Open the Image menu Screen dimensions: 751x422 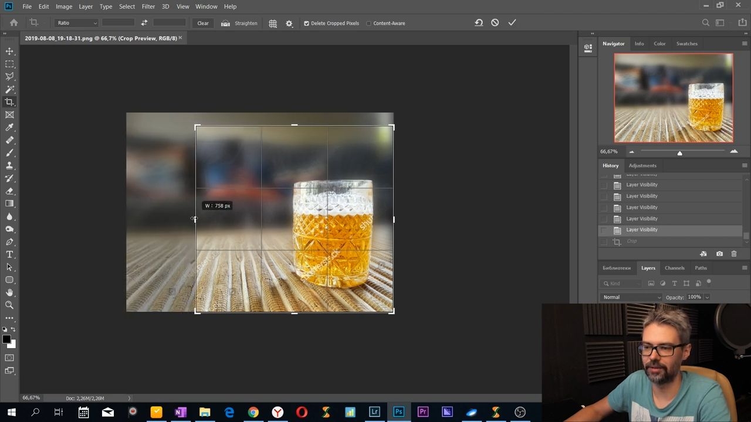(64, 6)
